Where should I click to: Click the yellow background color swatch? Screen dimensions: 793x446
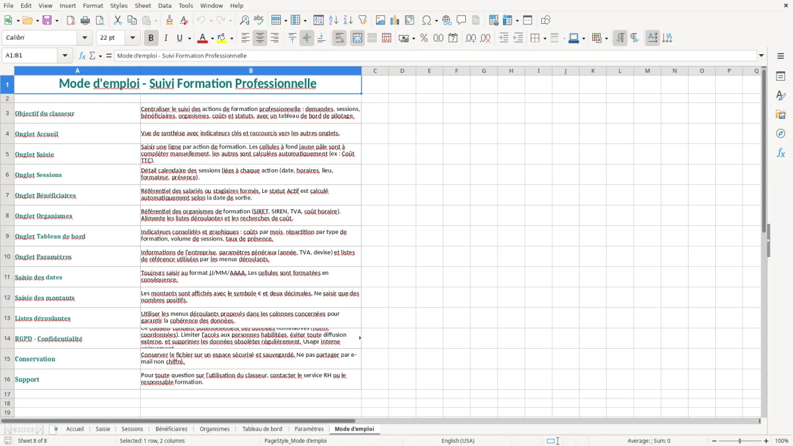[222, 38]
